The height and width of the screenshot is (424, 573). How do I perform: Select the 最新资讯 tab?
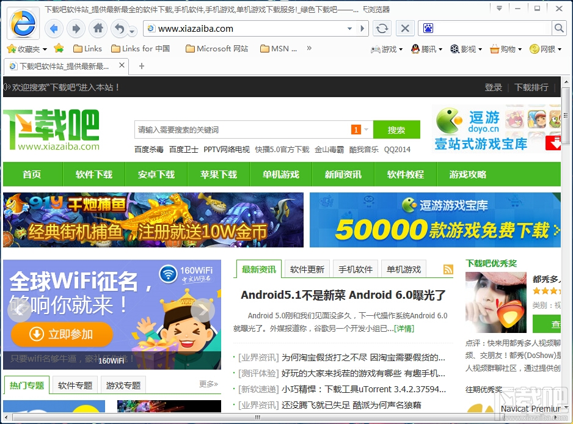(x=259, y=269)
